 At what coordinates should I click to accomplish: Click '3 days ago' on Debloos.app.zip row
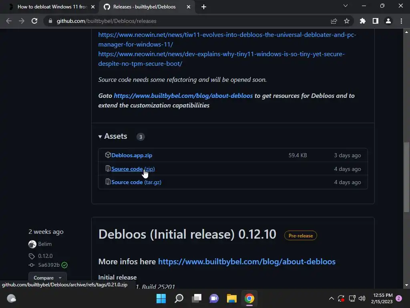pyautogui.click(x=348, y=155)
